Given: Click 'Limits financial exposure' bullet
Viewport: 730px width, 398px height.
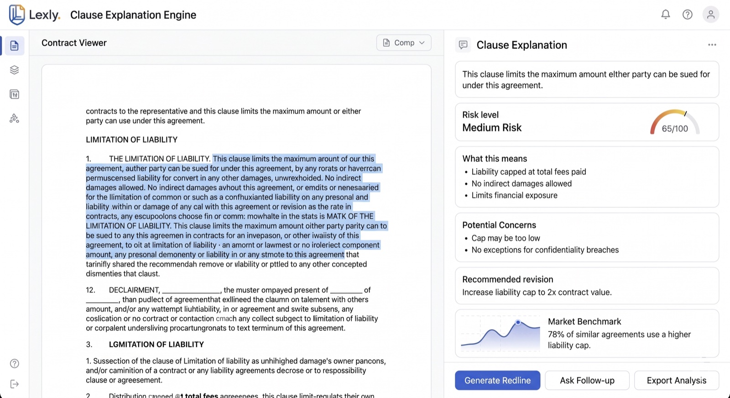Looking at the screenshot, I should 514,195.
